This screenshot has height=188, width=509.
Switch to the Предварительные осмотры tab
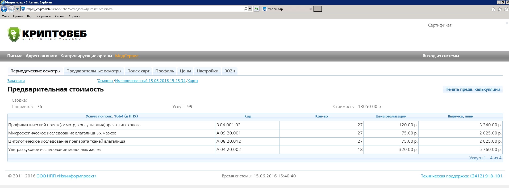point(94,71)
